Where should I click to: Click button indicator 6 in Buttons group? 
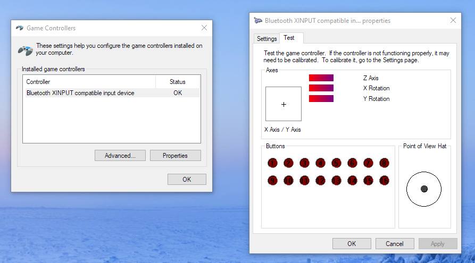click(352, 163)
